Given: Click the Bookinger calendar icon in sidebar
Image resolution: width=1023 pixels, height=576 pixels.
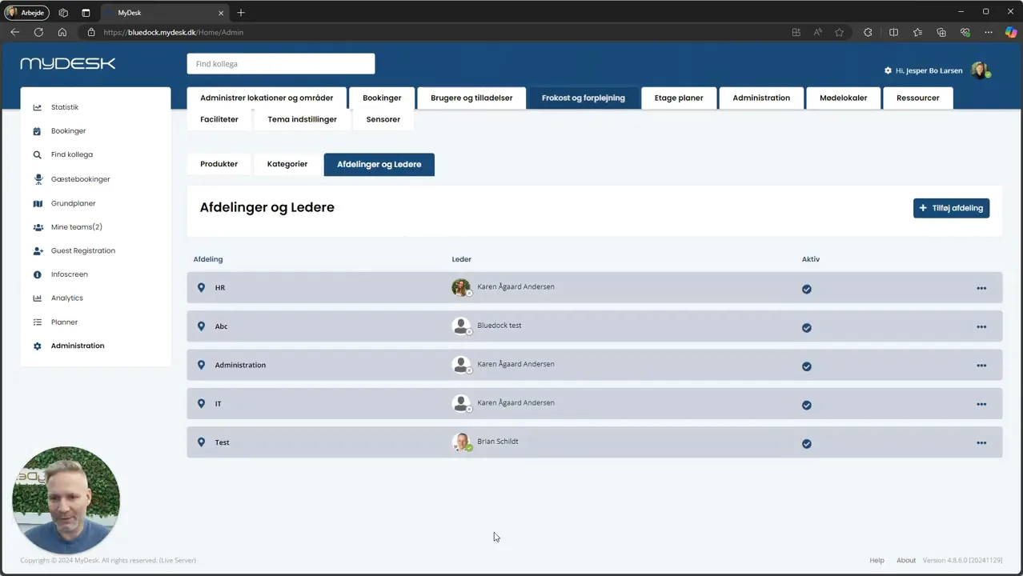Looking at the screenshot, I should 37,131.
